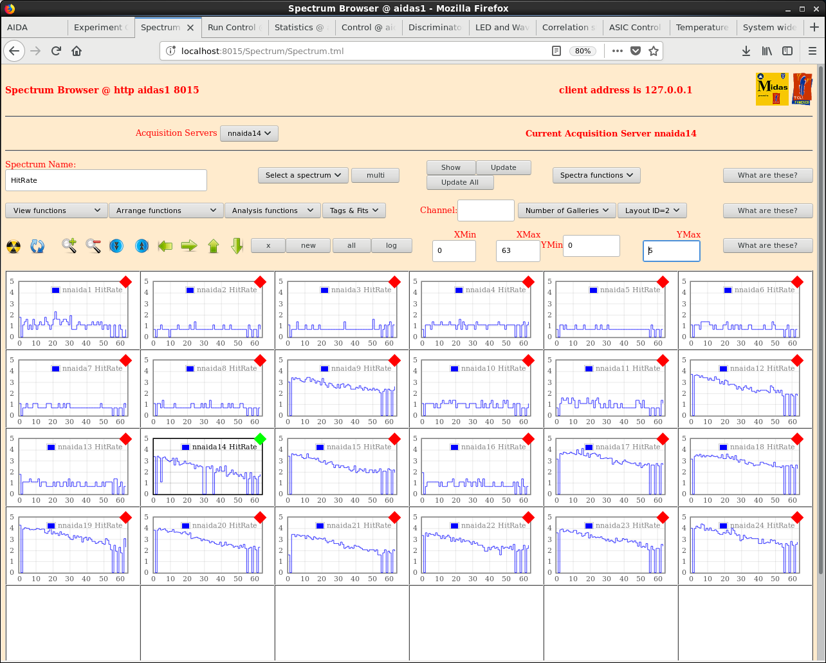
Task: Click the blue refresh arrows icon
Action: (37, 246)
